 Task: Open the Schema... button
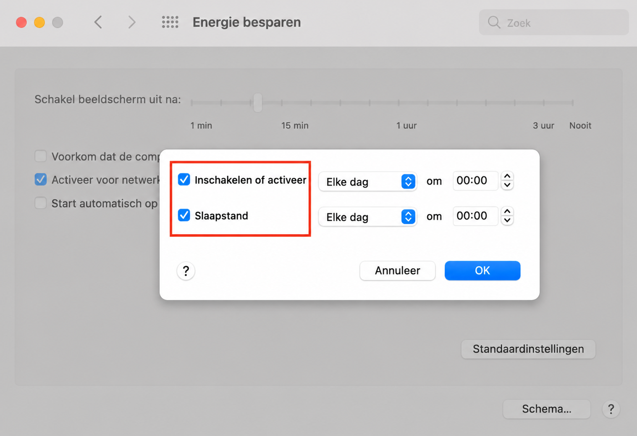click(x=547, y=409)
